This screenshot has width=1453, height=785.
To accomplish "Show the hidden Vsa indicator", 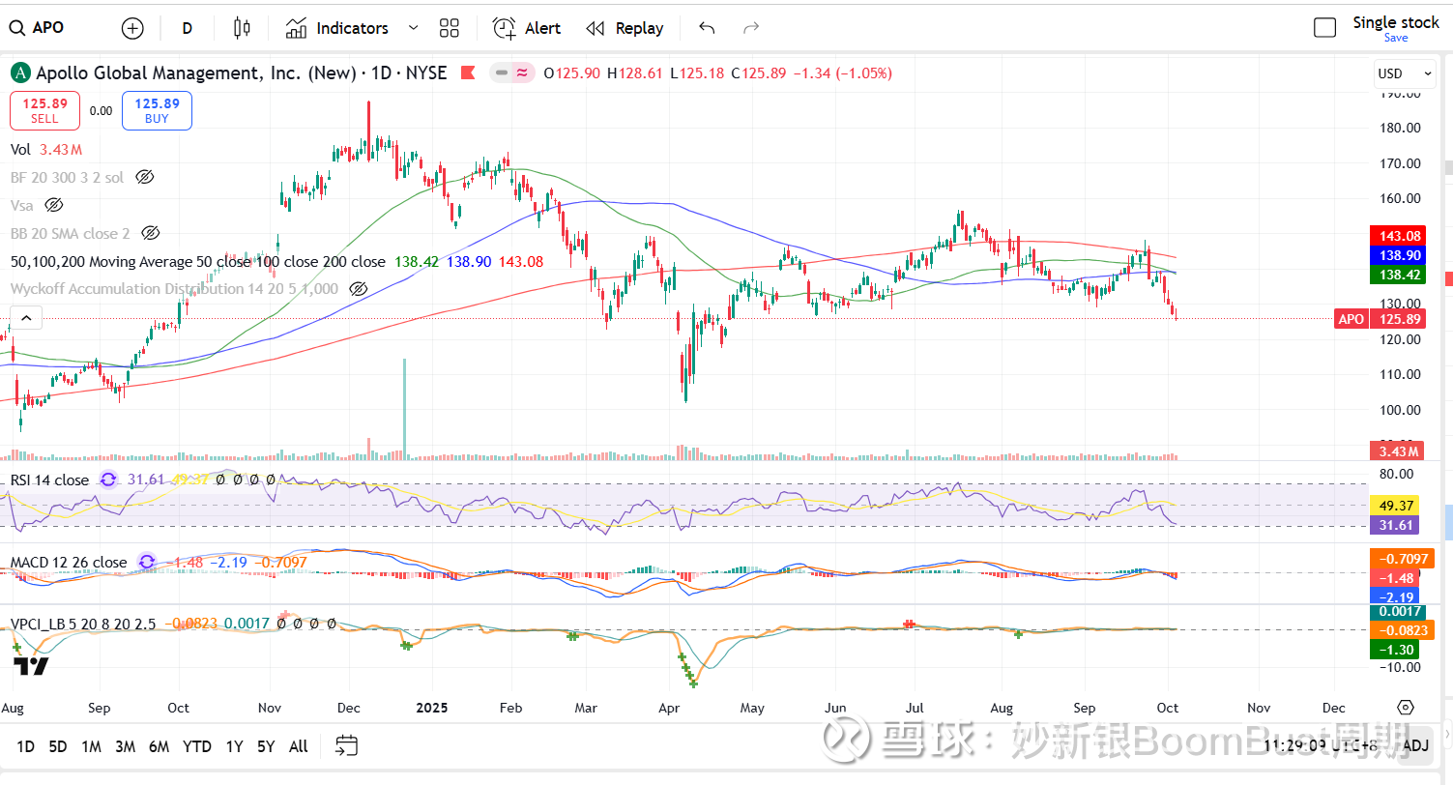I will (x=54, y=205).
